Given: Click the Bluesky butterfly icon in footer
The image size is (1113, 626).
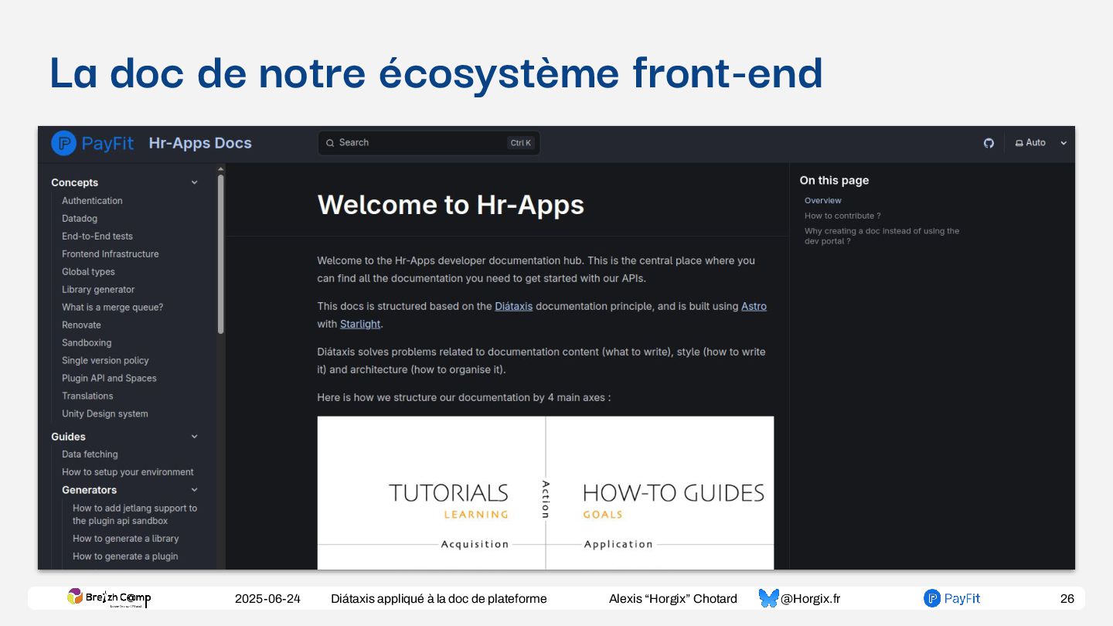Looking at the screenshot, I should coord(768,598).
